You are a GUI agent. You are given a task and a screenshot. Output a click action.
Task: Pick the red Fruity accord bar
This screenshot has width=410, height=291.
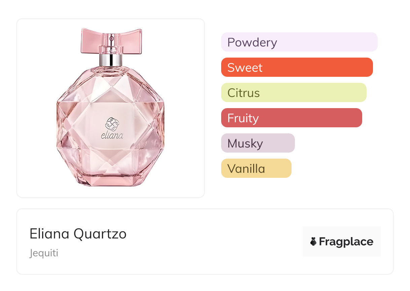[x=291, y=118]
